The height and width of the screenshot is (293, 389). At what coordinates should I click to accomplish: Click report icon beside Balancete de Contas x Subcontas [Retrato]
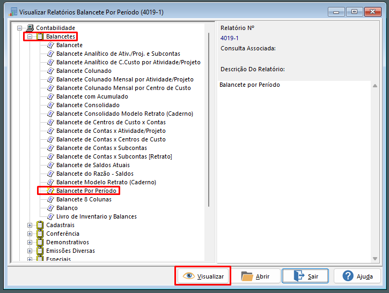(50, 156)
